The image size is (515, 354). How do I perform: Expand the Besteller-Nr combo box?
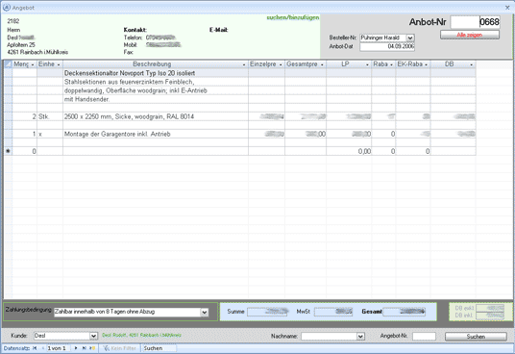[x=410, y=38]
